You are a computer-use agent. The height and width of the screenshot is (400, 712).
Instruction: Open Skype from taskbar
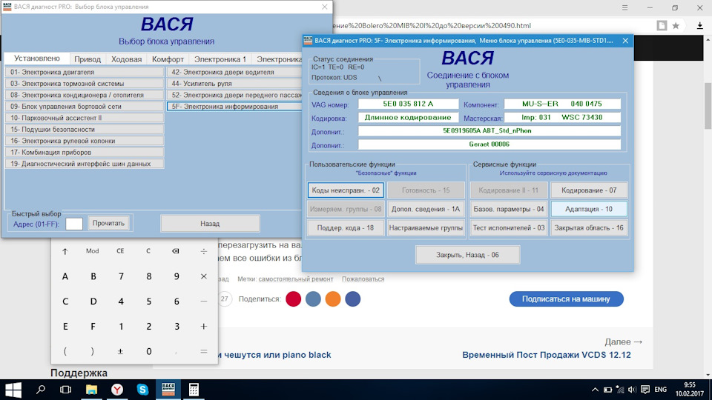click(x=142, y=390)
